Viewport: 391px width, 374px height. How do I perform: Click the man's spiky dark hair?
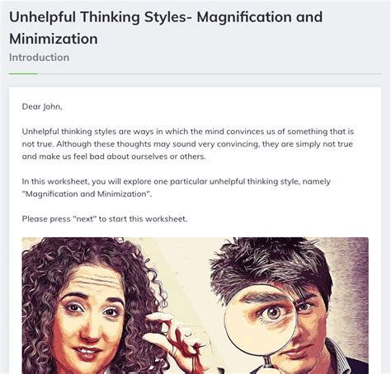point(271,264)
